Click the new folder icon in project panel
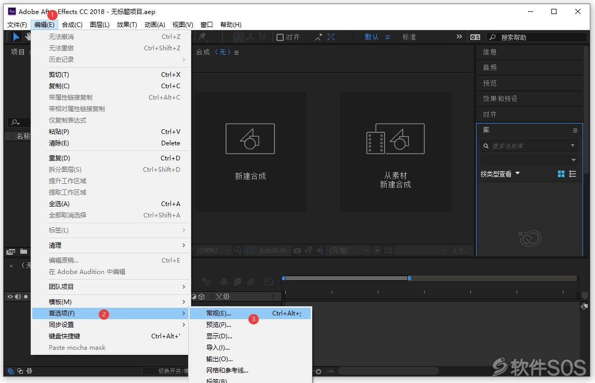595x383 pixels. pyautogui.click(x=23, y=251)
